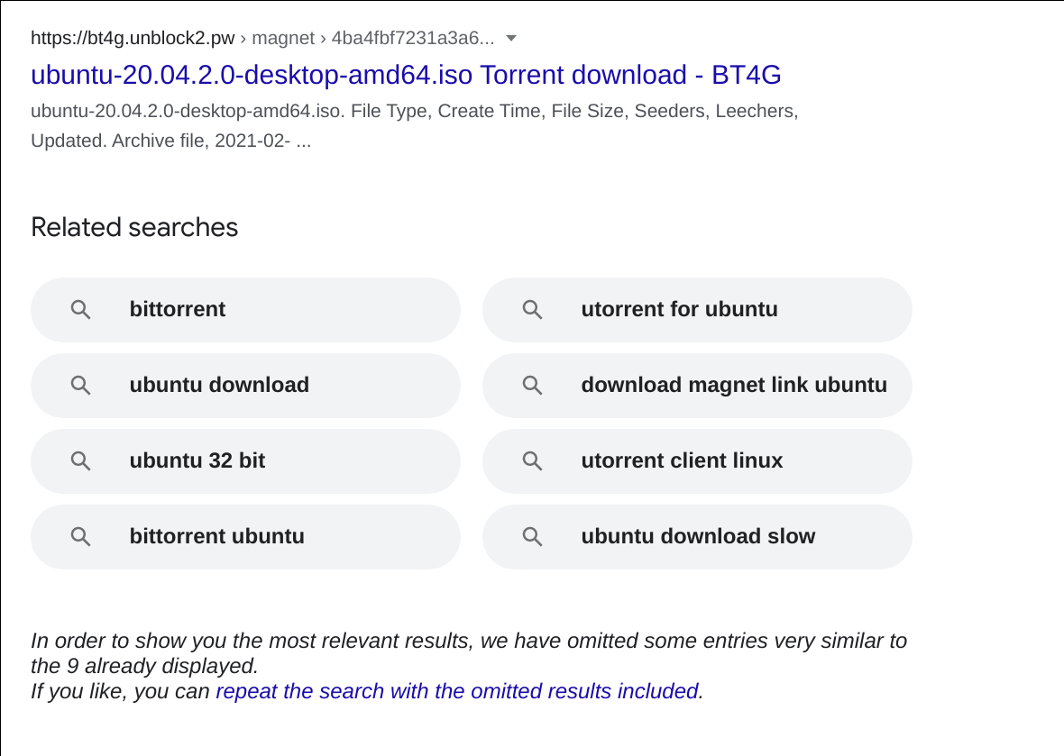Search 'download magnet link ubuntu' suggestion
The width and height of the screenshot is (1064, 756).
pyautogui.click(x=697, y=386)
